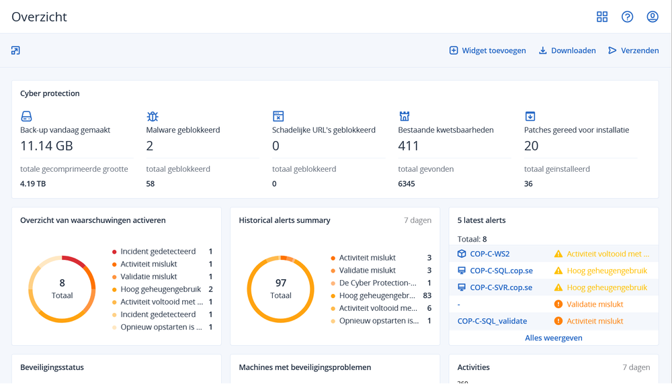
Task: Click the orange dot beside 'Hoog geheugengebr...' in Historical alerts
Action: click(333, 296)
